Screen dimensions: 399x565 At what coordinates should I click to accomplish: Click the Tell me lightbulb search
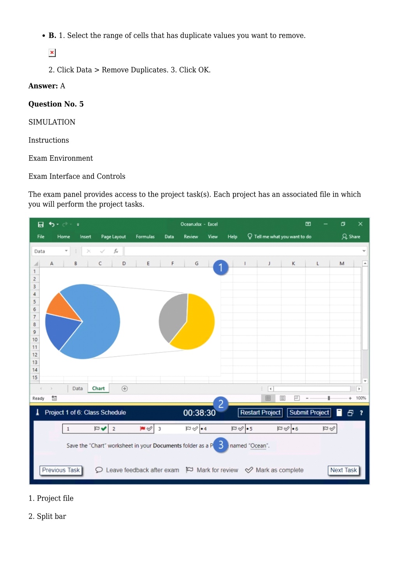279,236
